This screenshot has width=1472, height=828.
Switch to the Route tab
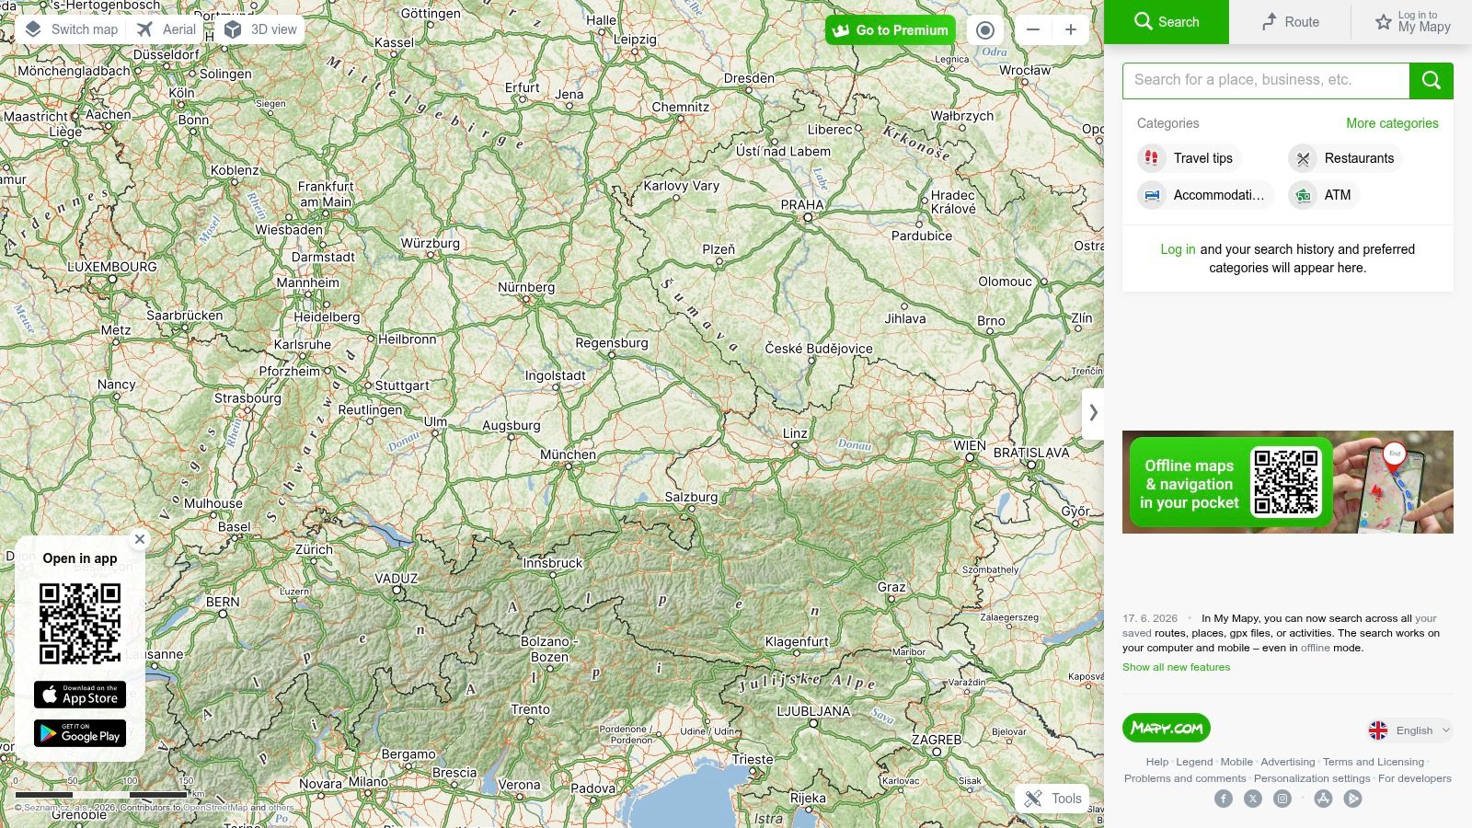(1290, 22)
